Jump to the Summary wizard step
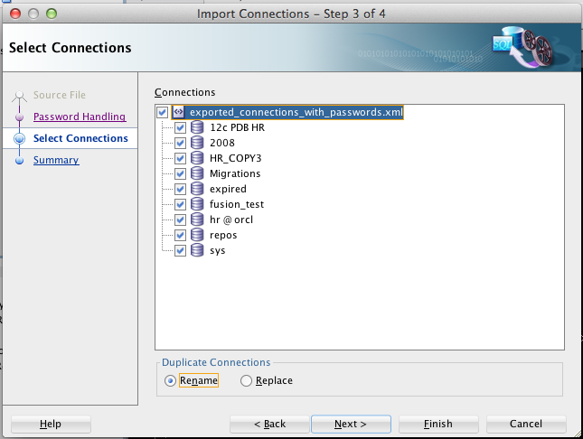Screen dimensions: 583x439 56,160
